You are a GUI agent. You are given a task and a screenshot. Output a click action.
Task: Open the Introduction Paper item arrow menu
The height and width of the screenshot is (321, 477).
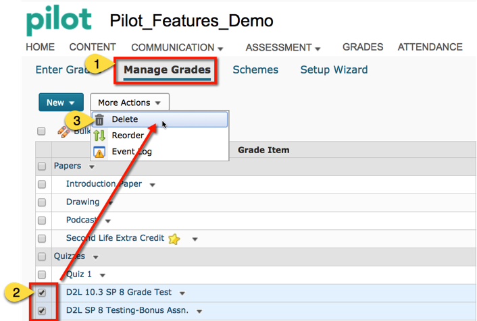click(x=153, y=185)
